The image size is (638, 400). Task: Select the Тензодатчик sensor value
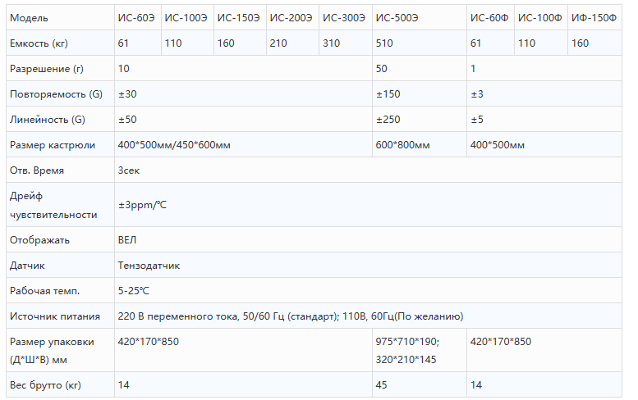point(149,266)
